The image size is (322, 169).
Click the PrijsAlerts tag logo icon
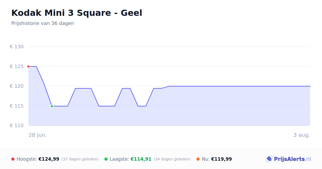click(269, 159)
